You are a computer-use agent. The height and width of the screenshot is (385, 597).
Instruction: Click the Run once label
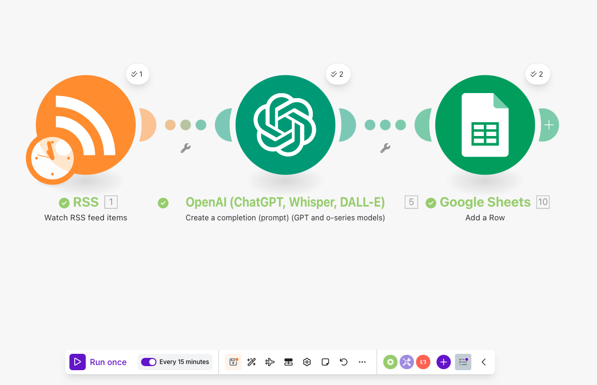pos(108,362)
